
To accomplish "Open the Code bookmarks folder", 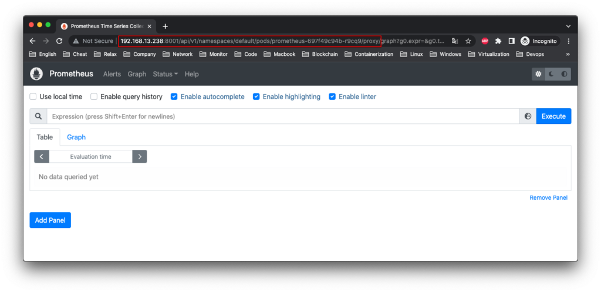I will coord(246,54).
